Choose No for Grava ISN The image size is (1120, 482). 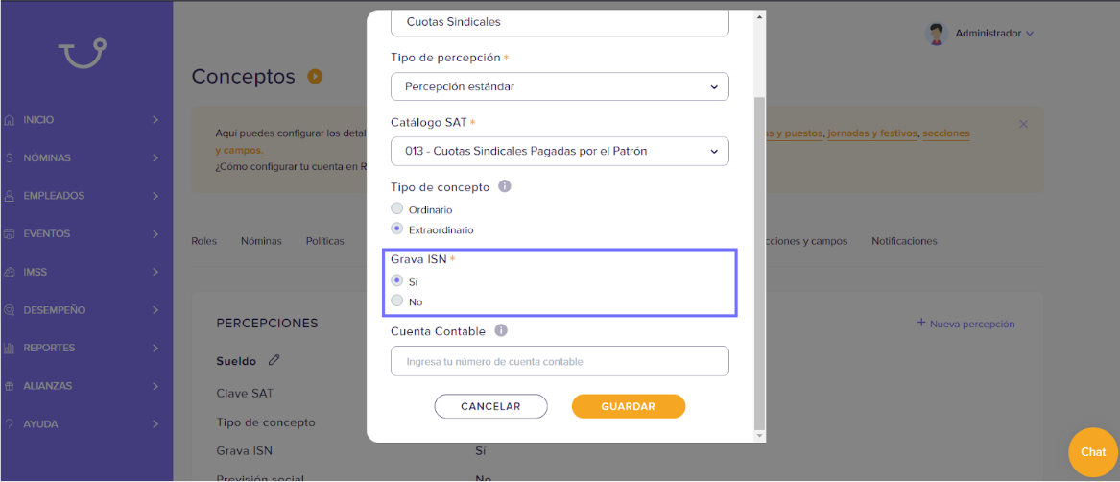pos(397,301)
